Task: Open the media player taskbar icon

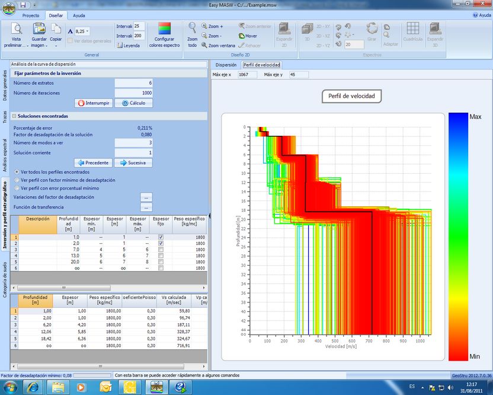Action: coord(81,387)
